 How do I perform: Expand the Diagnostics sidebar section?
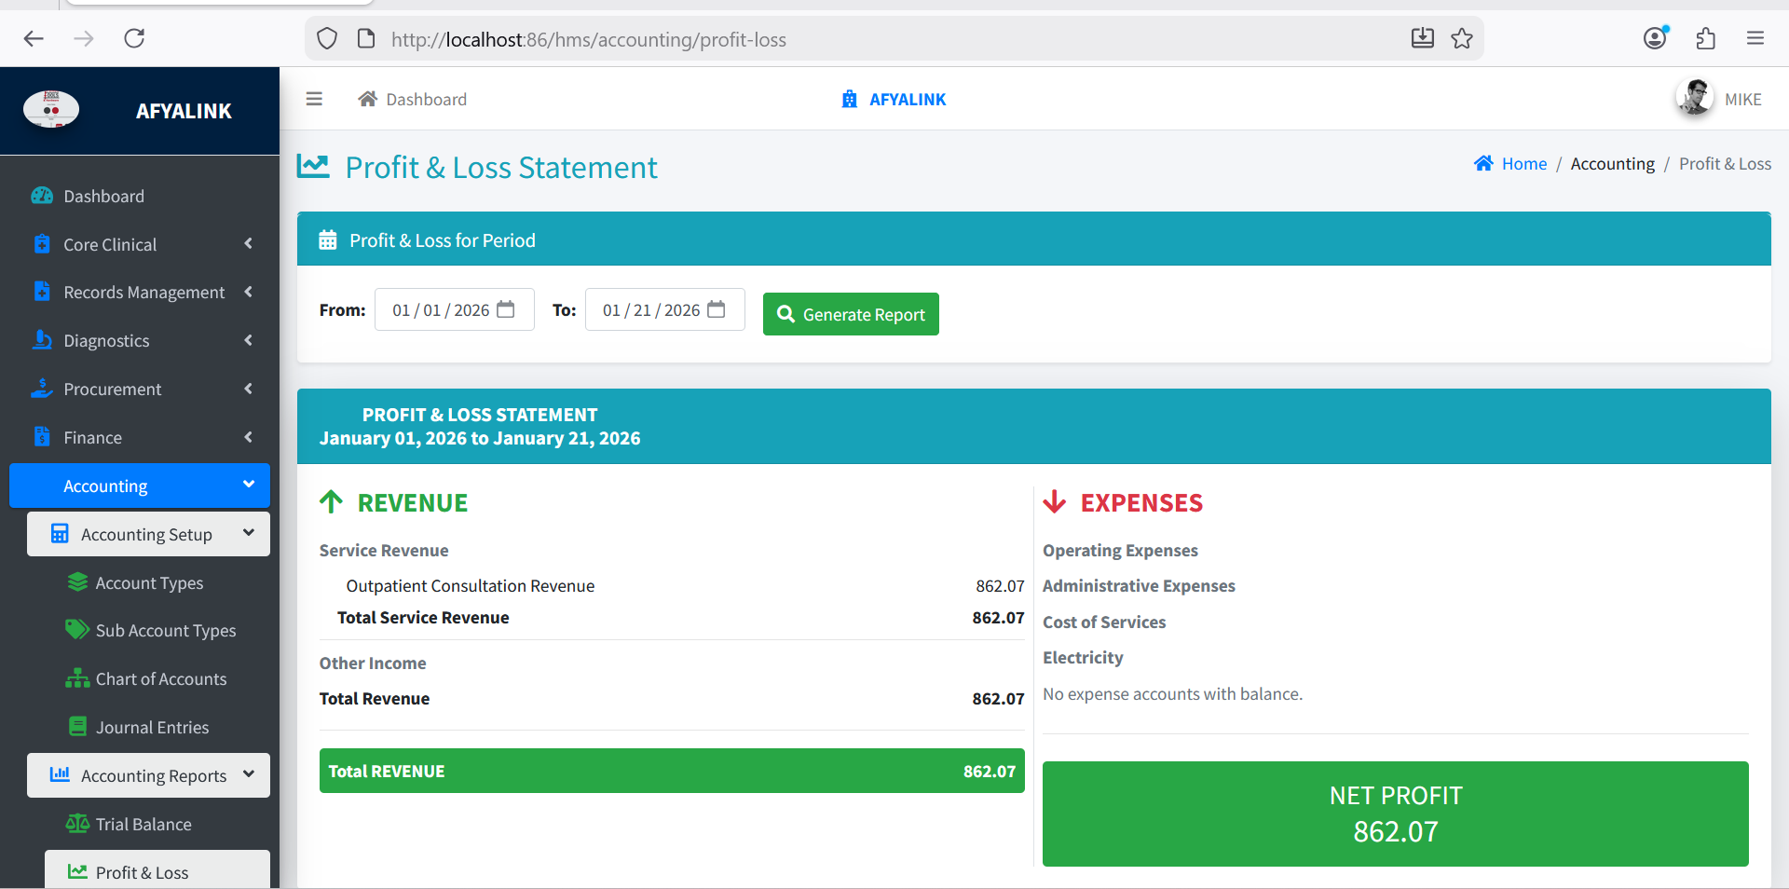tap(140, 341)
